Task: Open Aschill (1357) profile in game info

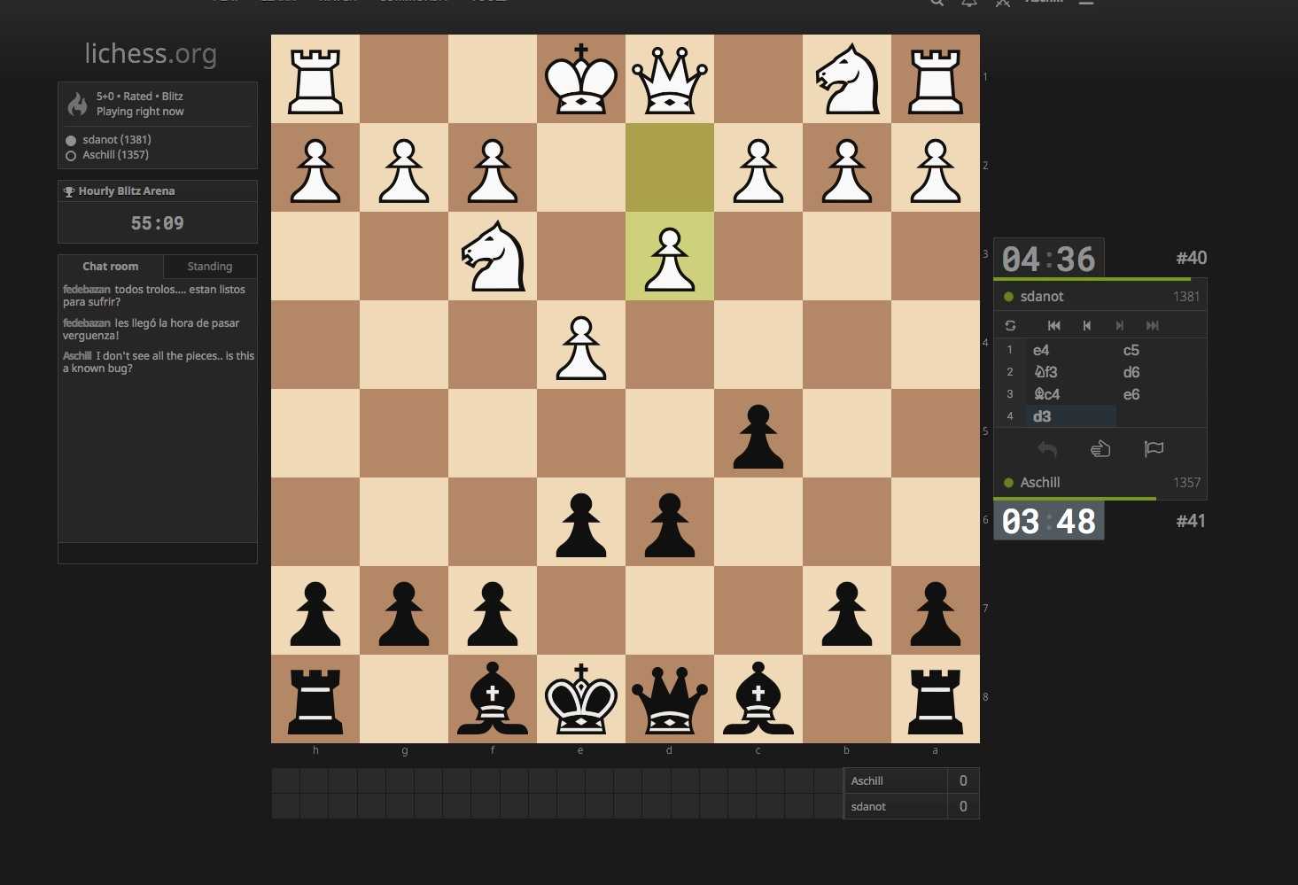Action: click(x=115, y=155)
